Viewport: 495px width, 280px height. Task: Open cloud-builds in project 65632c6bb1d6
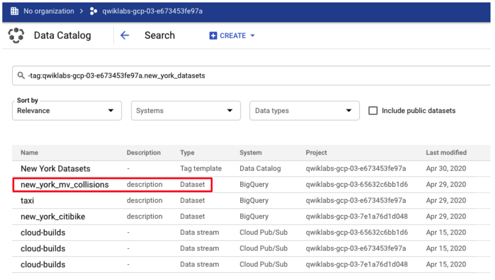(43, 233)
